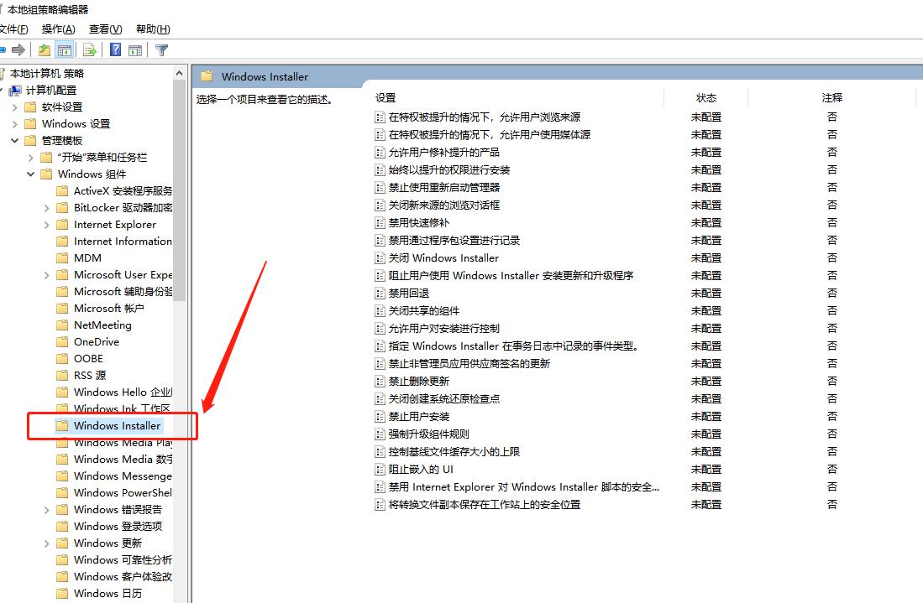Viewport: 923px width, 603px height.
Task: Open the 操作(A) menu
Action: tap(58, 29)
